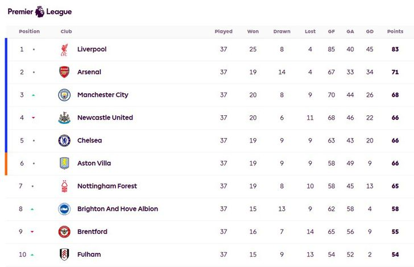Open the Fulham club name link

pos(89,255)
